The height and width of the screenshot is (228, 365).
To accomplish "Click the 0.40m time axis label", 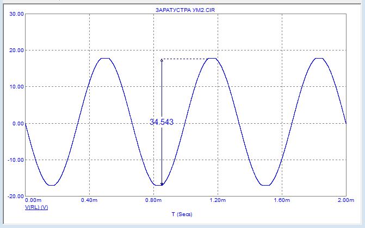I will 89,200.
